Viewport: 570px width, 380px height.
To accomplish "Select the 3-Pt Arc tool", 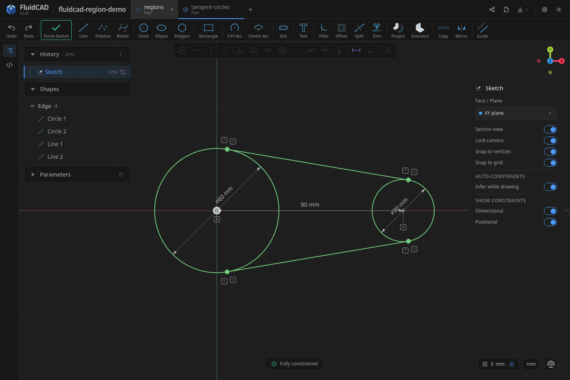I will (235, 30).
